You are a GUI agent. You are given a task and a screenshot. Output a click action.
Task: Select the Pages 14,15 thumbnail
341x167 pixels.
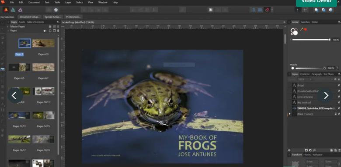click(43, 115)
